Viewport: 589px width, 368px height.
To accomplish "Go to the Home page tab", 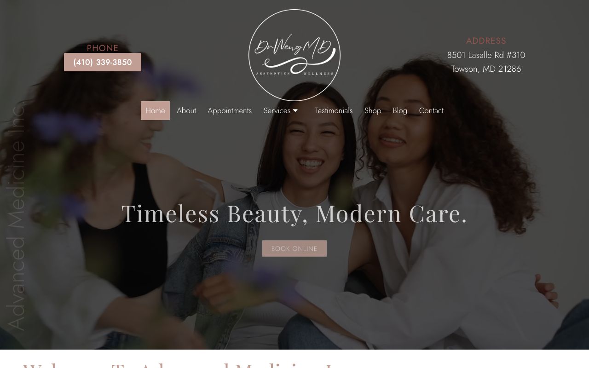I will [155, 110].
